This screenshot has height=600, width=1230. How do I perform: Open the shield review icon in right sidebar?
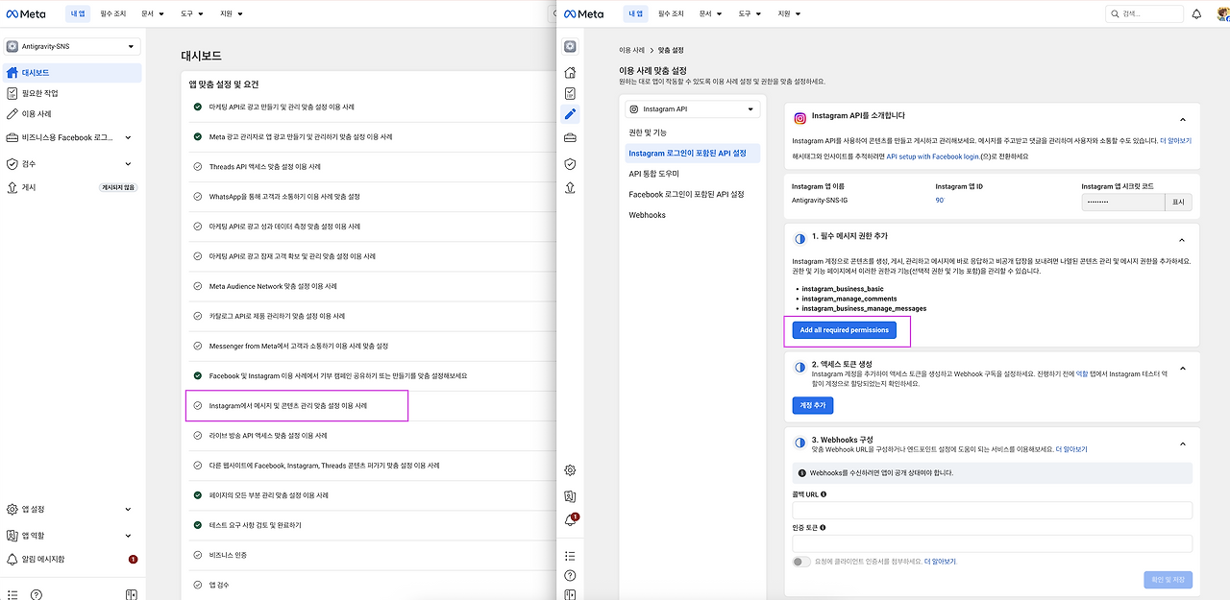click(x=570, y=164)
